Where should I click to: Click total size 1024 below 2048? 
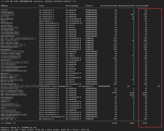(x=145, y=95)
